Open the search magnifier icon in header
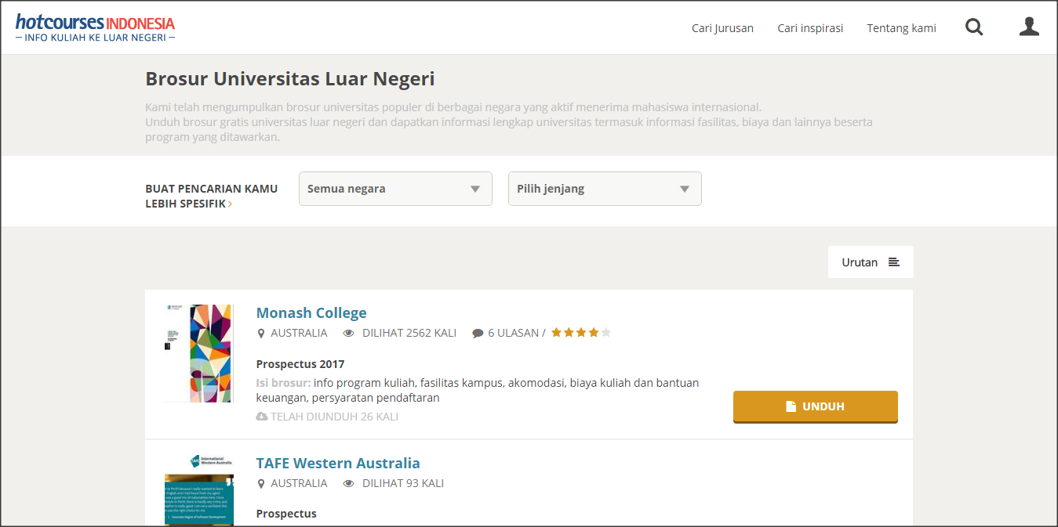 (x=974, y=27)
